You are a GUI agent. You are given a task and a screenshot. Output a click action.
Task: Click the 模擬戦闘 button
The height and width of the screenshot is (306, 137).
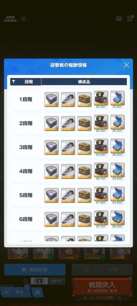(35, 270)
